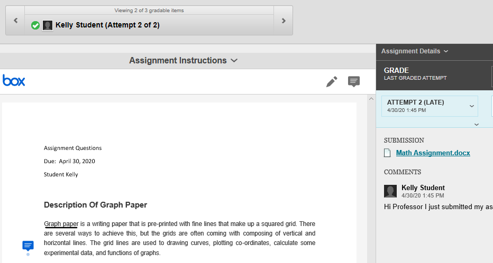Click Kelly Student (Attempt 2 of 2) name
The height and width of the screenshot is (263, 493).
[x=107, y=25]
